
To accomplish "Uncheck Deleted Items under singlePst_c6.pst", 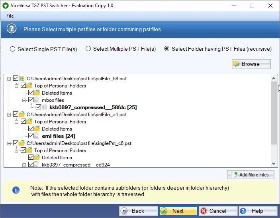I will (x=31, y=157).
